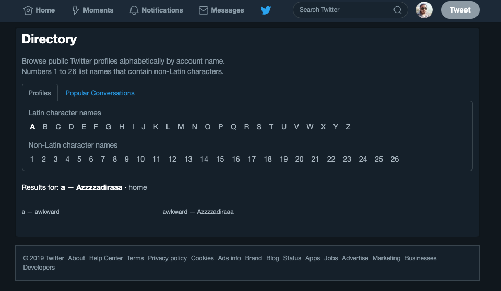Open non-Latin names group 26
501x291 pixels.
click(x=395, y=159)
